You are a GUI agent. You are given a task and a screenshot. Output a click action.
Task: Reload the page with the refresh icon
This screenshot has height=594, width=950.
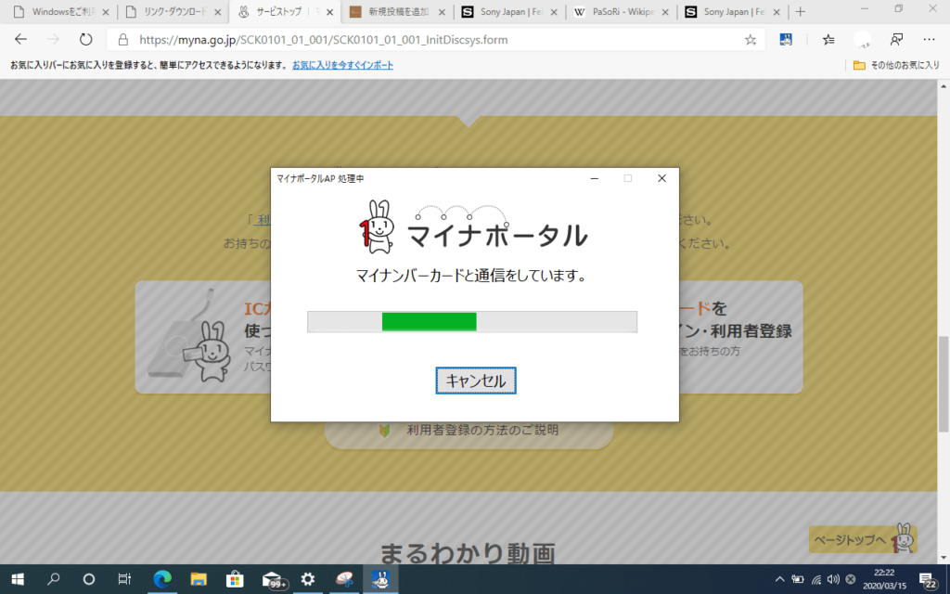(x=86, y=40)
